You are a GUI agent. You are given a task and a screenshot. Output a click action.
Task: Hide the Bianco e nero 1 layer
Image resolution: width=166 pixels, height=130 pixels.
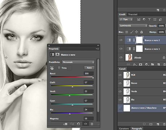[121, 49]
